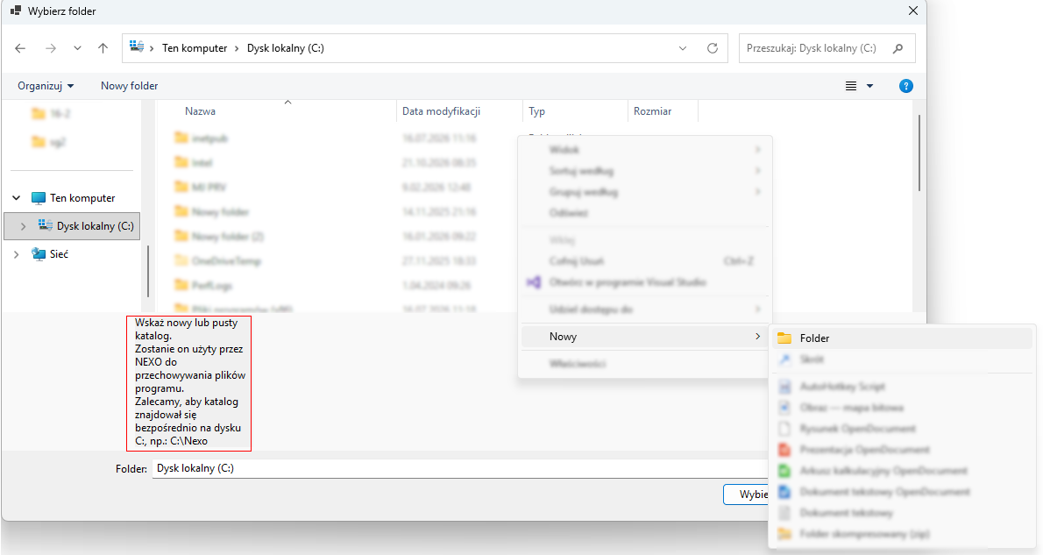Go up one folder level
The image size is (1043, 555).
(x=103, y=48)
